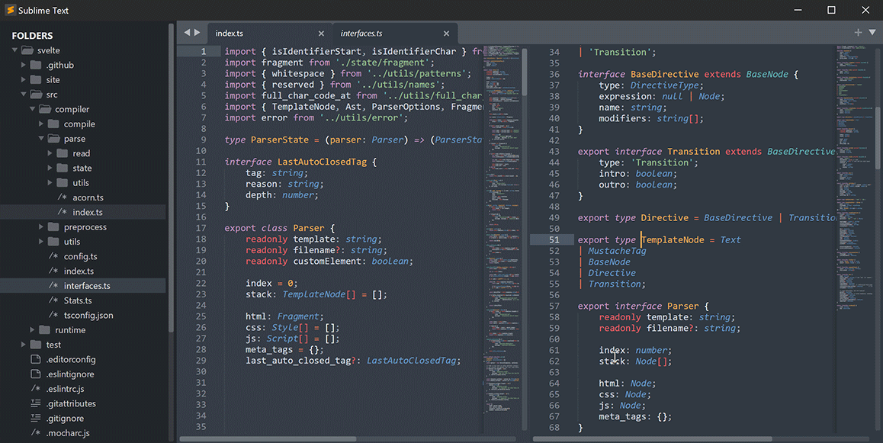Close the index.ts tab

coord(321,34)
